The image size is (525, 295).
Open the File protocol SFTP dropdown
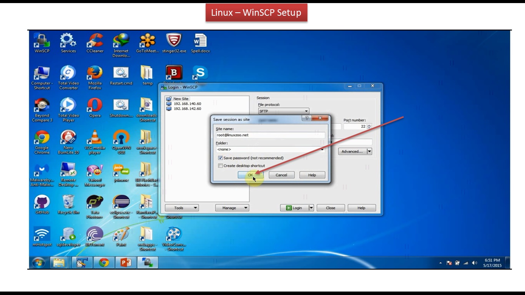pyautogui.click(x=284, y=111)
